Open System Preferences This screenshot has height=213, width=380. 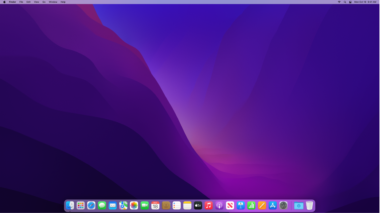284,205
